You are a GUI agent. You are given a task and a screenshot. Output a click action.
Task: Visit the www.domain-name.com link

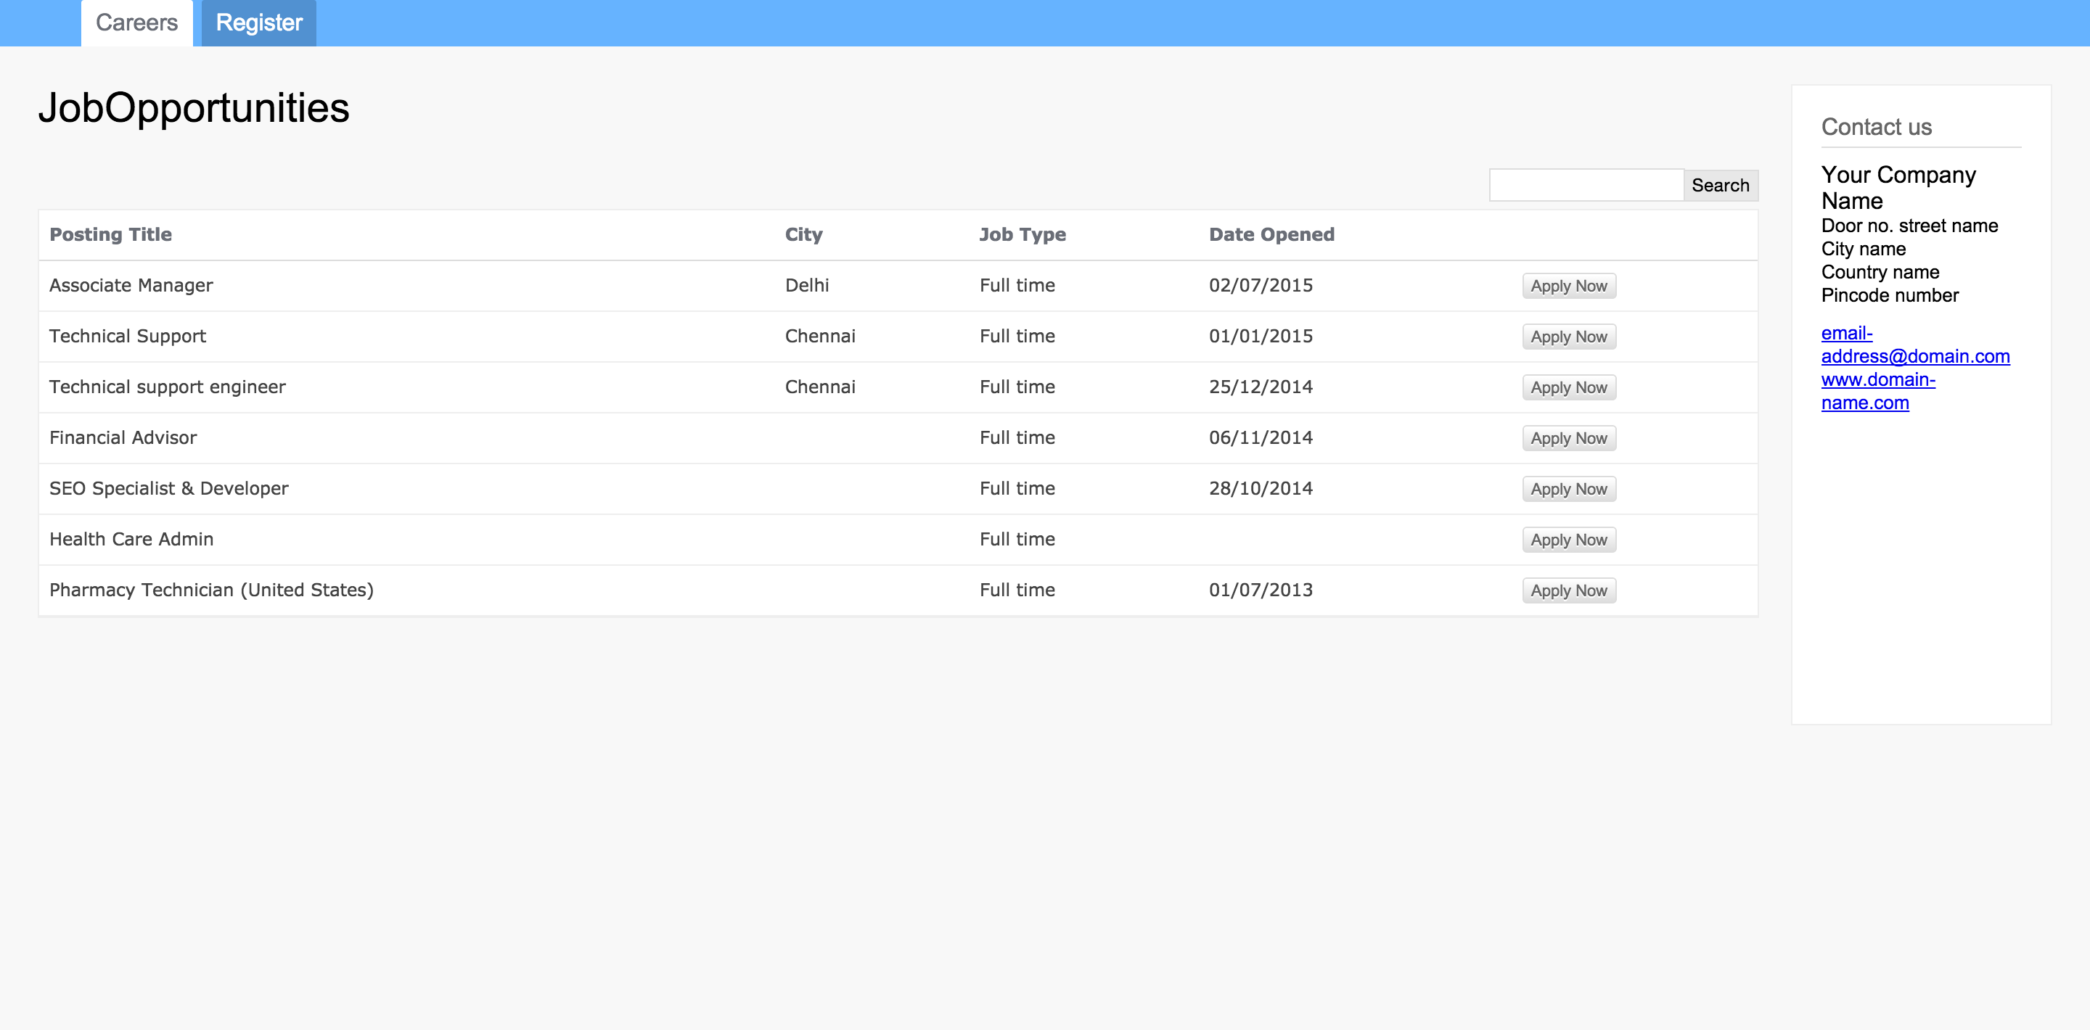tap(1877, 391)
